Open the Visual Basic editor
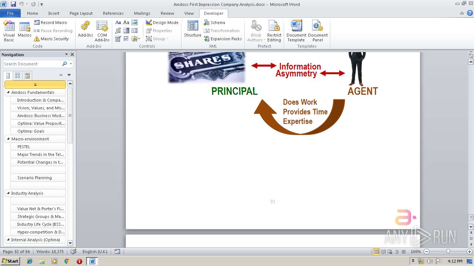Image resolution: width=474 pixels, height=266 pixels. [x=9, y=31]
